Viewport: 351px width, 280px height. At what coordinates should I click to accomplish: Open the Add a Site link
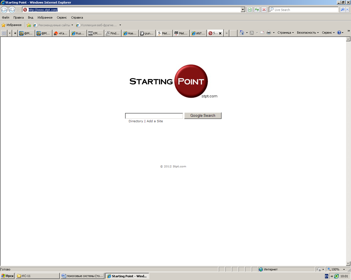tap(155, 121)
